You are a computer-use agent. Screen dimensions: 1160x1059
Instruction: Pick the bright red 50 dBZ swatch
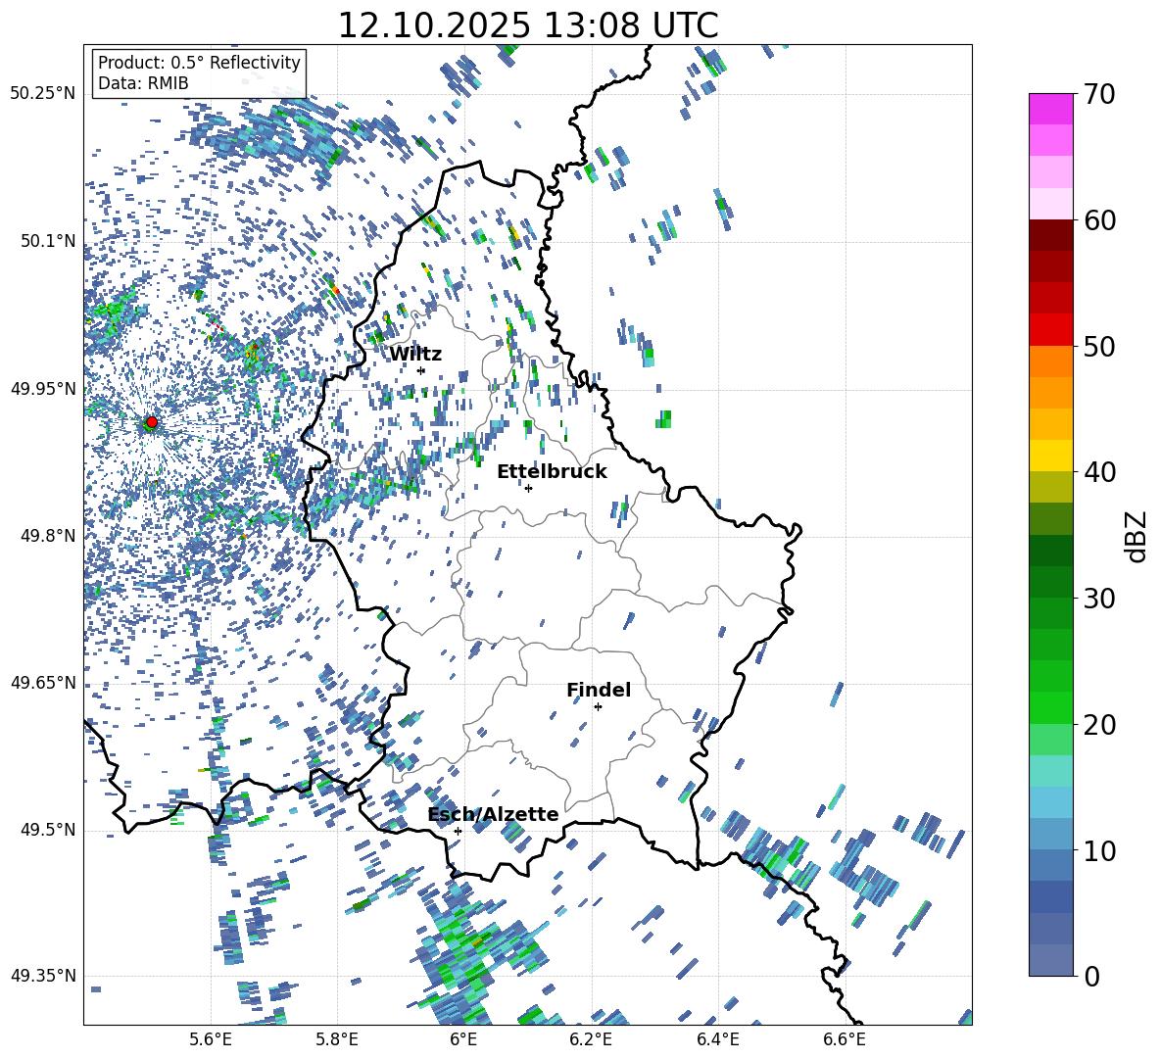pyautogui.click(x=1051, y=330)
